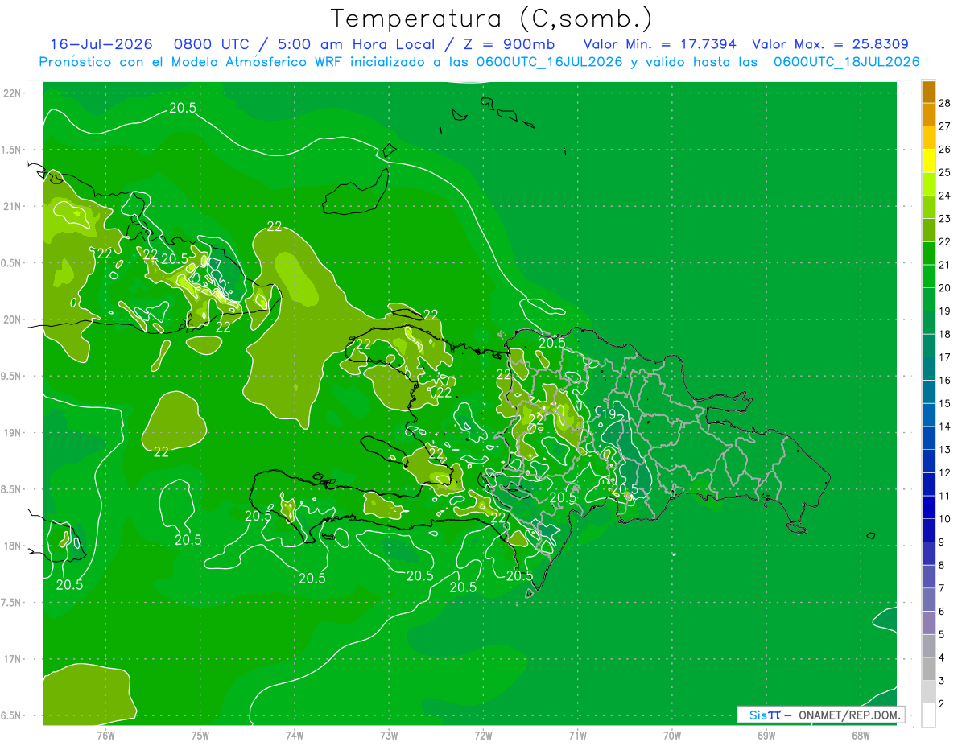Click the '73W' longitude axis label
The image size is (966, 746).
[389, 735]
